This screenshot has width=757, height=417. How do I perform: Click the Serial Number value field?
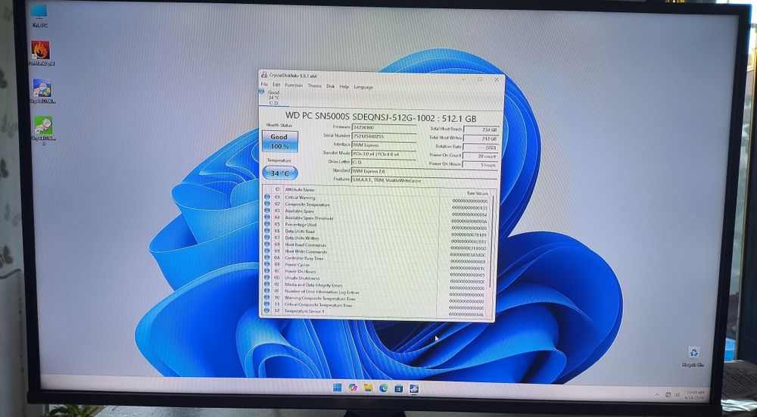click(x=384, y=136)
